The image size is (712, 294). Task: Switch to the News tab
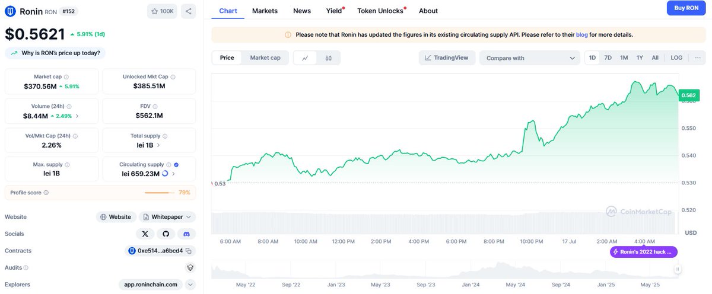(x=302, y=11)
